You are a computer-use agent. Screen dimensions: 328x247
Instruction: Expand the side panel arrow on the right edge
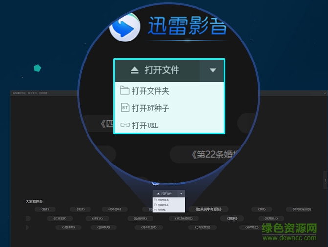[x=325, y=180]
